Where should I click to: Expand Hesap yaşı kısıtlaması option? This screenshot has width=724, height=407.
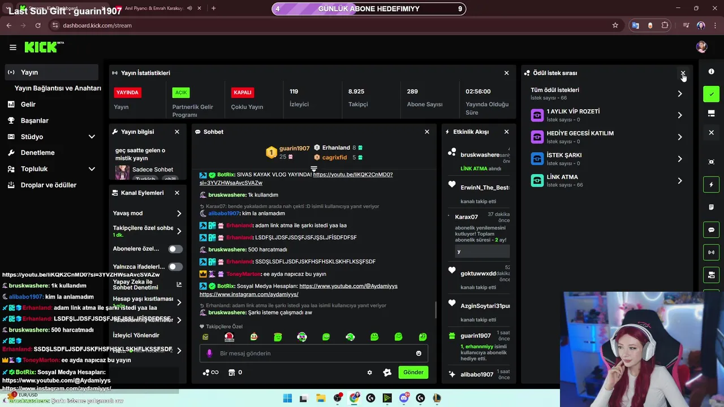point(179,302)
